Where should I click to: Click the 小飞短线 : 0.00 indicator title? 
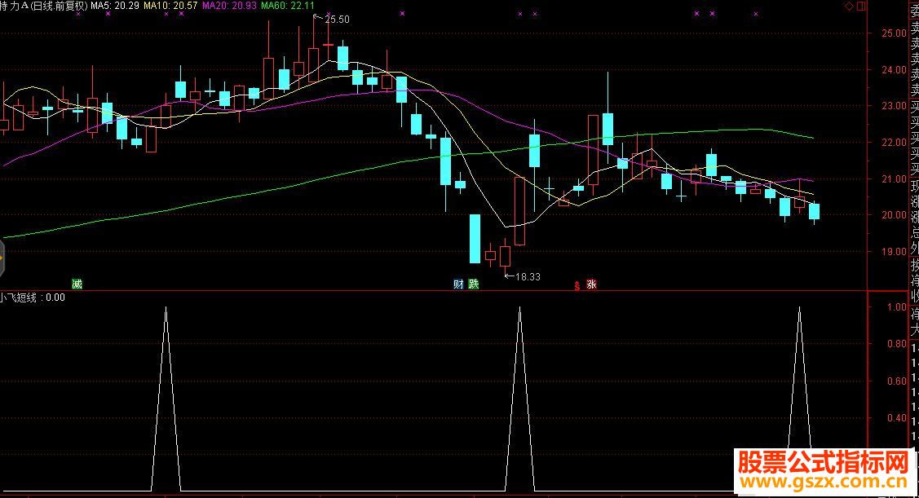click(x=33, y=297)
